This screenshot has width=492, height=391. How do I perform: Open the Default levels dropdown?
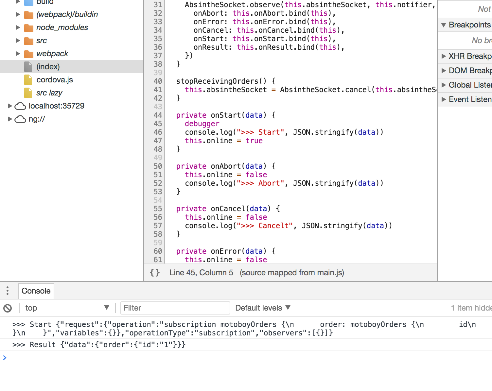pos(262,308)
